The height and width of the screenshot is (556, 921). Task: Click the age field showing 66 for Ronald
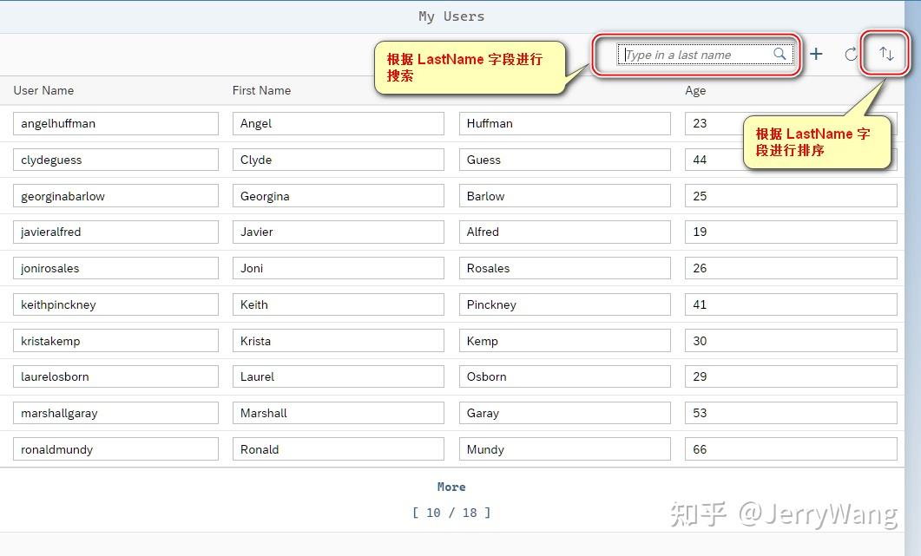point(791,448)
